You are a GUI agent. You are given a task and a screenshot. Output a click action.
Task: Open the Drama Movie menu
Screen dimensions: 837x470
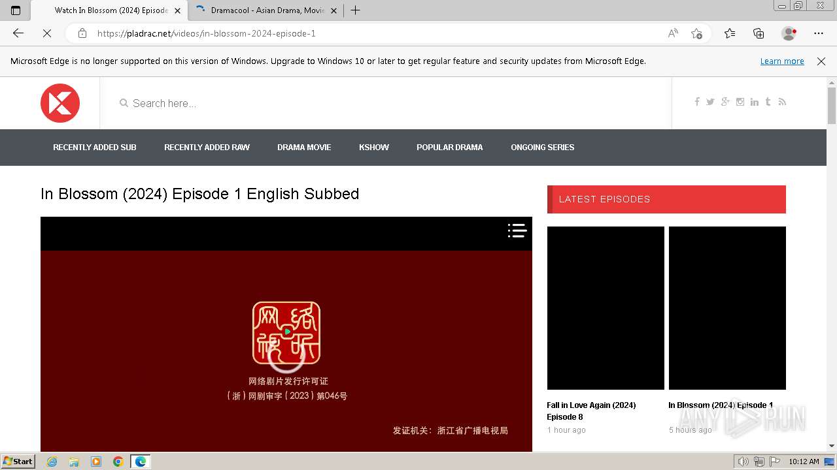304,148
